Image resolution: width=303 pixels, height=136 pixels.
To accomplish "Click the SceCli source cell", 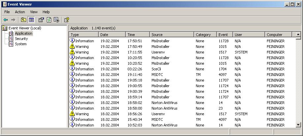I will point(156,69).
